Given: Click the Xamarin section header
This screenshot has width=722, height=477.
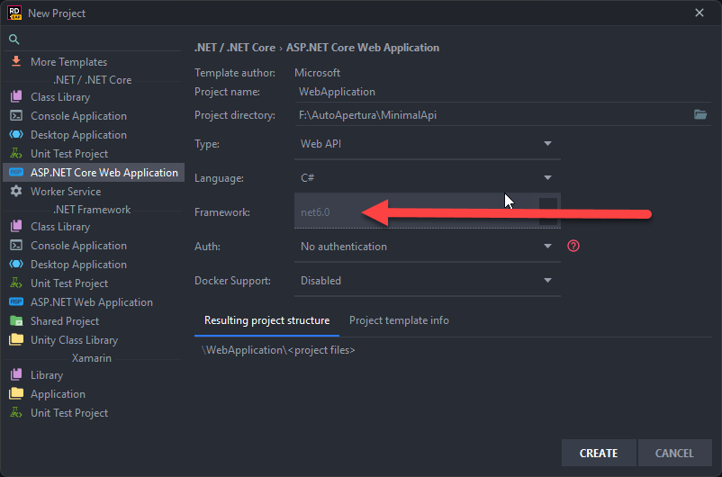Looking at the screenshot, I should (92, 358).
